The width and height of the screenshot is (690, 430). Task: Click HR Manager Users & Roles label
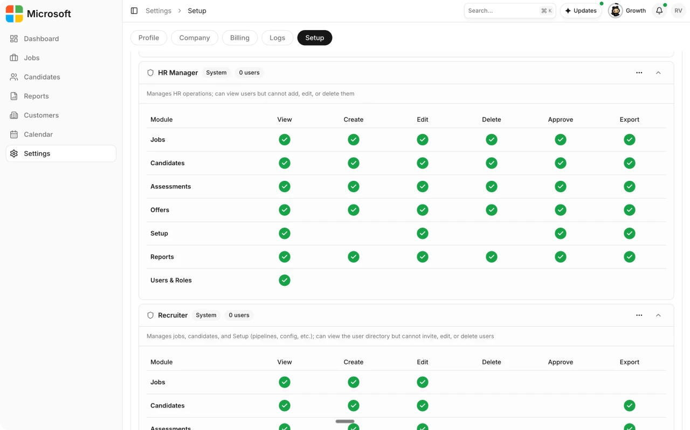tap(171, 280)
